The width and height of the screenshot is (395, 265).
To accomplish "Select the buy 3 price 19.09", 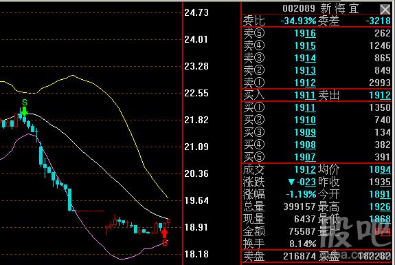I will click(305, 132).
